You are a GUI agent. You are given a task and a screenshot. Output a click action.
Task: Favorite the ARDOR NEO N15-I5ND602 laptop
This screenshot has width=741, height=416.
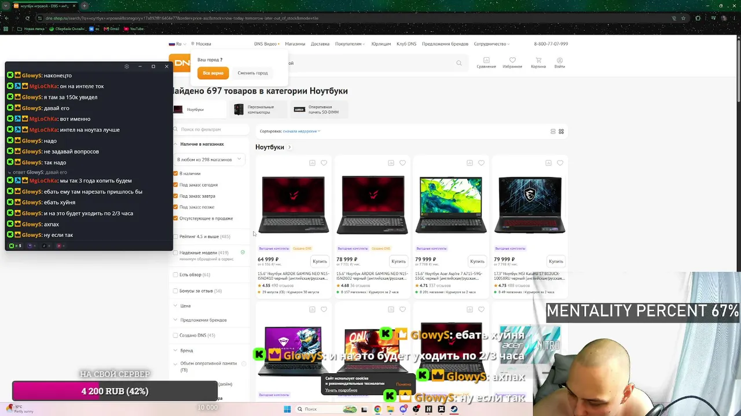click(x=402, y=163)
